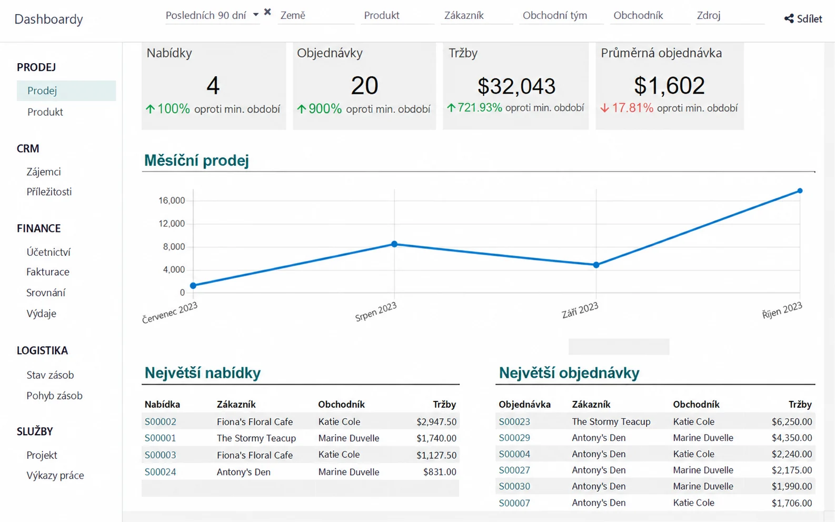Open the Zákazník filter field
The image size is (835, 522).
[477, 16]
